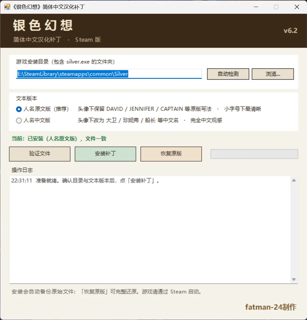Click description 头像下改为 大卫 / 珍妮弗 / 船长
This screenshot has width=307, height=320.
tap(128, 120)
